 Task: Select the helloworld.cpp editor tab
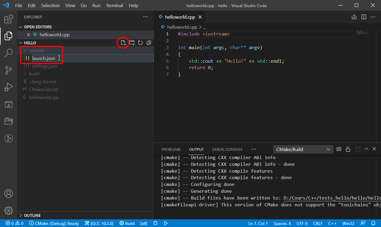pyautogui.click(x=180, y=17)
